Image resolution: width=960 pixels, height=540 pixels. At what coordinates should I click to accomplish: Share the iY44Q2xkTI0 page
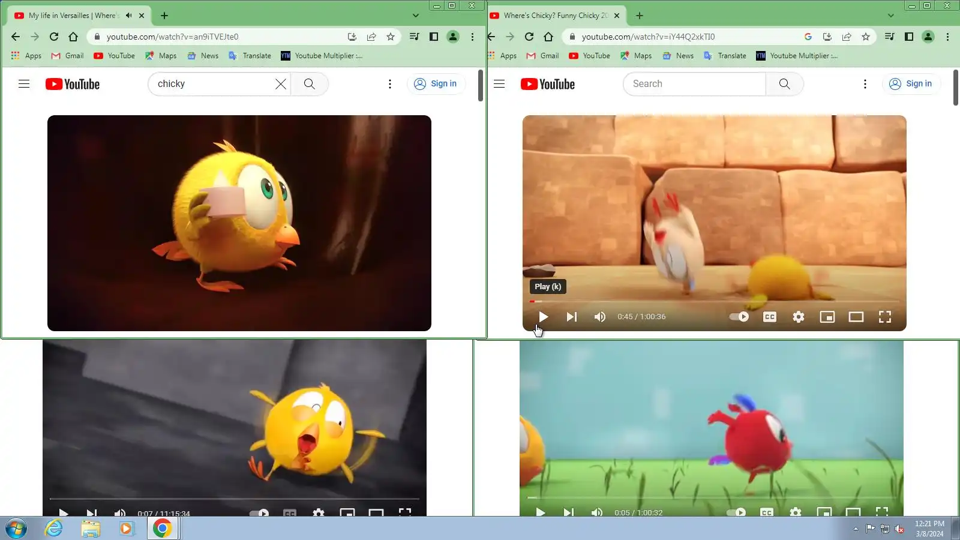[847, 37]
